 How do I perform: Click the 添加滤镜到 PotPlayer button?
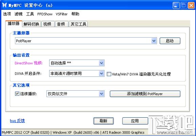[x=145, y=94]
